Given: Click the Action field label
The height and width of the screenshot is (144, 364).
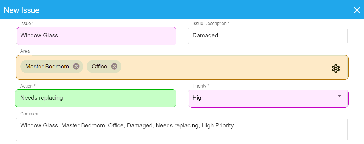Looking at the screenshot, I should coord(28,86).
